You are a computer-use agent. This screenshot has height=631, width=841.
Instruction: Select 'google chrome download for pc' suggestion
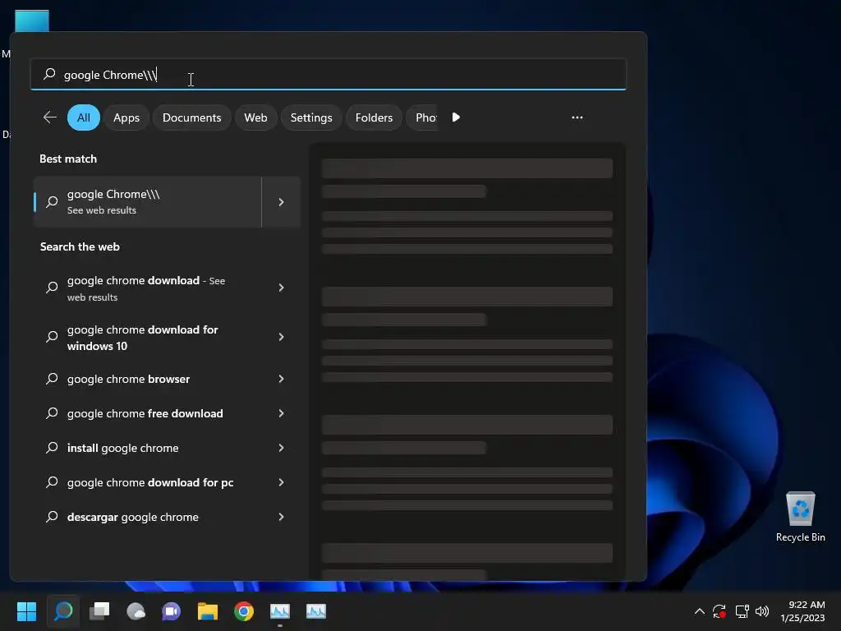click(x=148, y=482)
